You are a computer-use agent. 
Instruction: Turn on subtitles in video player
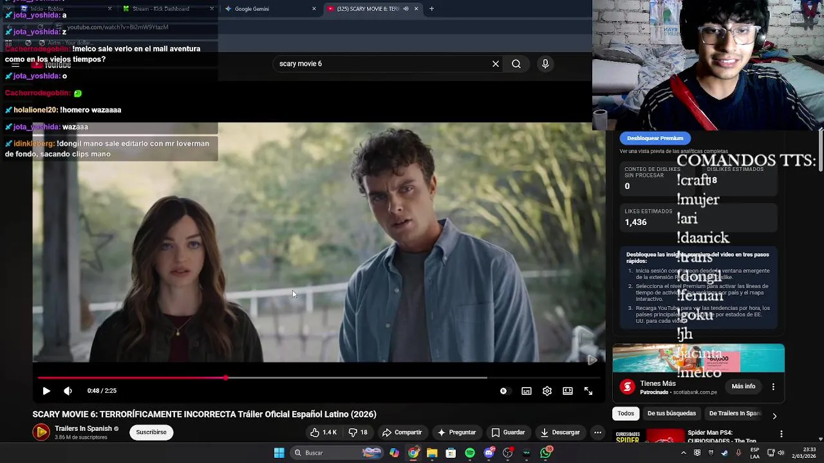point(527,391)
